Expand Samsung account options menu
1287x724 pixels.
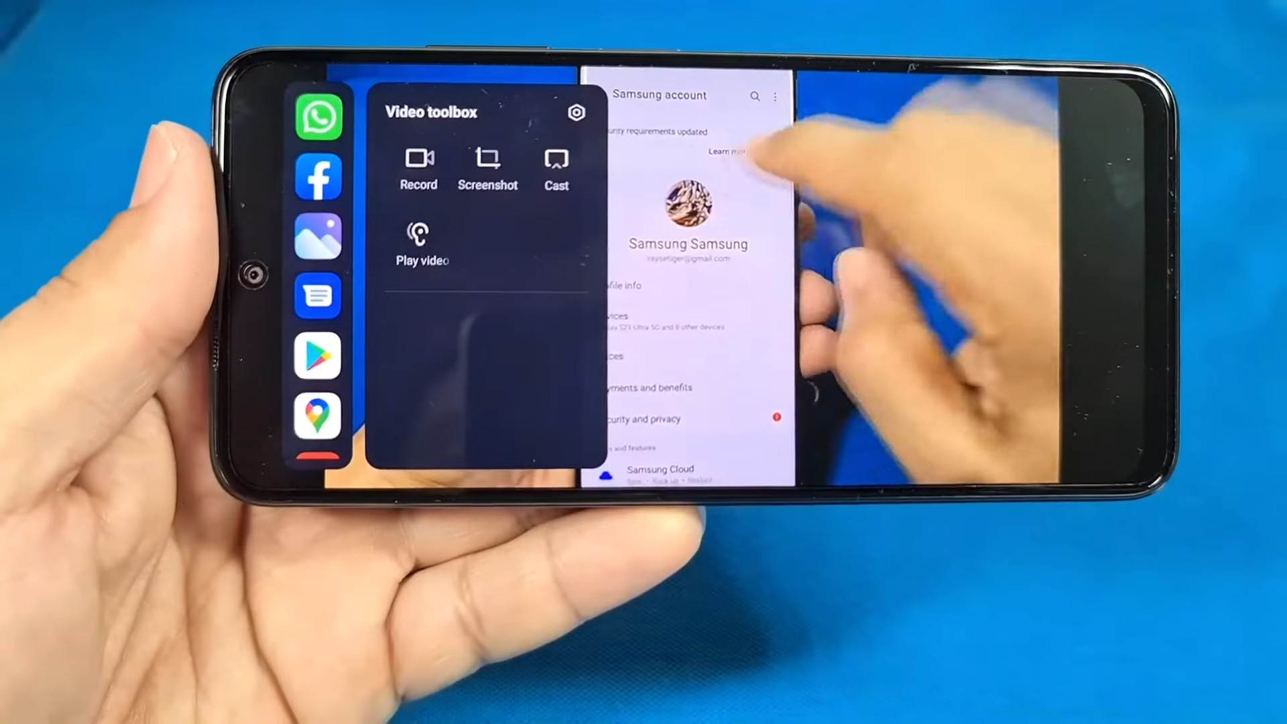pyautogui.click(x=775, y=95)
